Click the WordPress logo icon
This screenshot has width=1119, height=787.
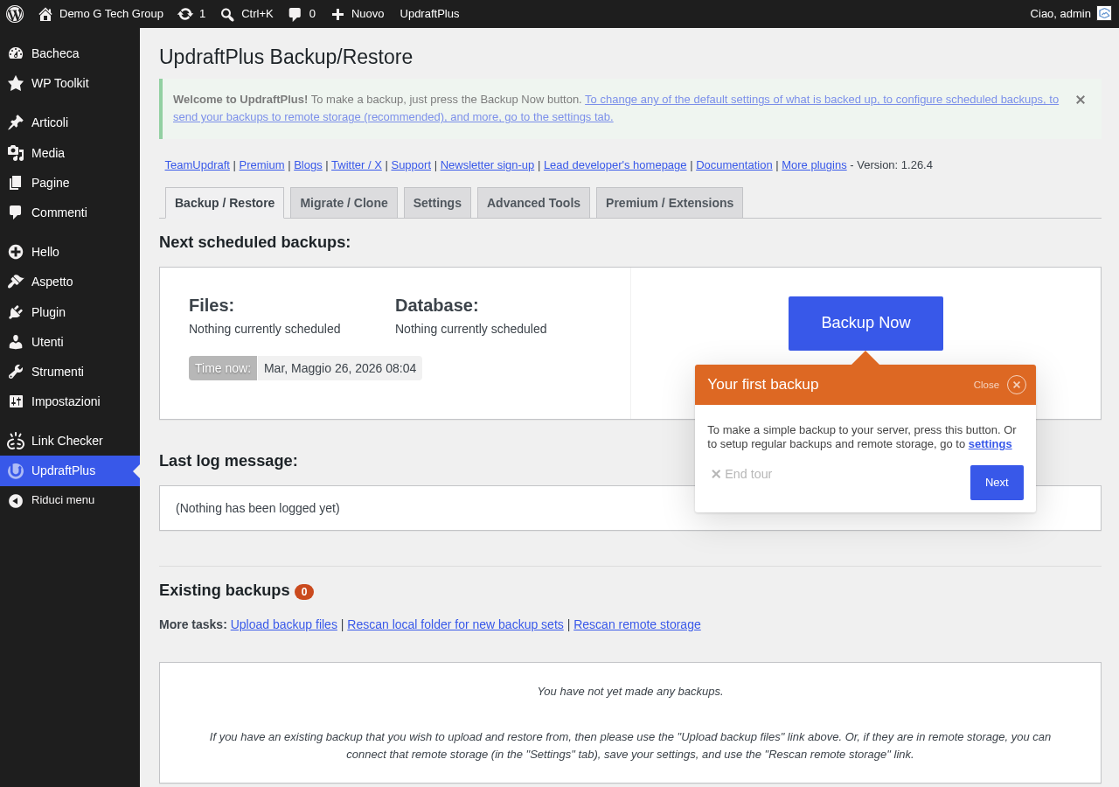pyautogui.click(x=15, y=14)
